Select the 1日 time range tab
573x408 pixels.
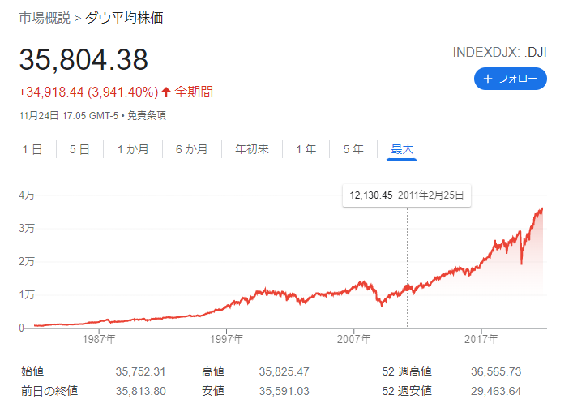pyautogui.click(x=32, y=149)
